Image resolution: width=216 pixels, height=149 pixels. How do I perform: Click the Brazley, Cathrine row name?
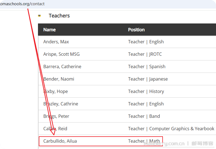click(x=61, y=104)
